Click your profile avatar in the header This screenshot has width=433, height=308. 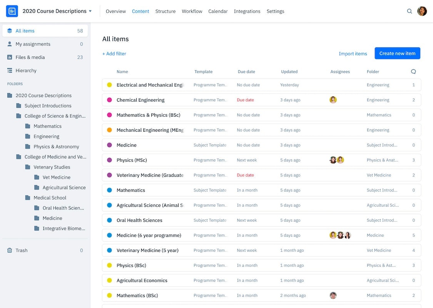tap(422, 11)
